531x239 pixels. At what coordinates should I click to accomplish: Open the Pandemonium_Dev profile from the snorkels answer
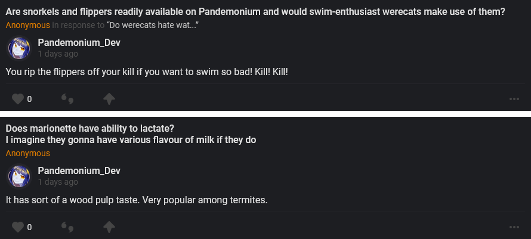pyautogui.click(x=79, y=42)
